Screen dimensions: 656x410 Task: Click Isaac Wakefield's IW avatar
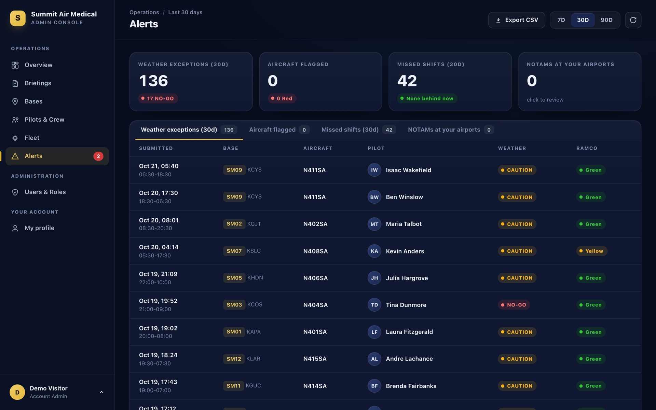pos(374,170)
